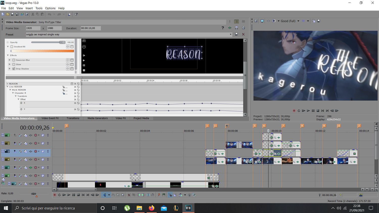379x213 pixels.
Task: Play the titler preview
Action: (x=84, y=60)
